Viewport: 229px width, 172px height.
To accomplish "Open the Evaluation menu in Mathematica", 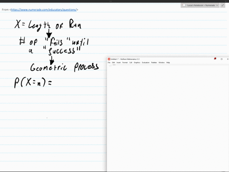I will (x=146, y=63).
